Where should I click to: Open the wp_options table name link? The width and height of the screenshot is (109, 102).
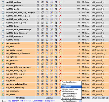click(x=12, y=57)
